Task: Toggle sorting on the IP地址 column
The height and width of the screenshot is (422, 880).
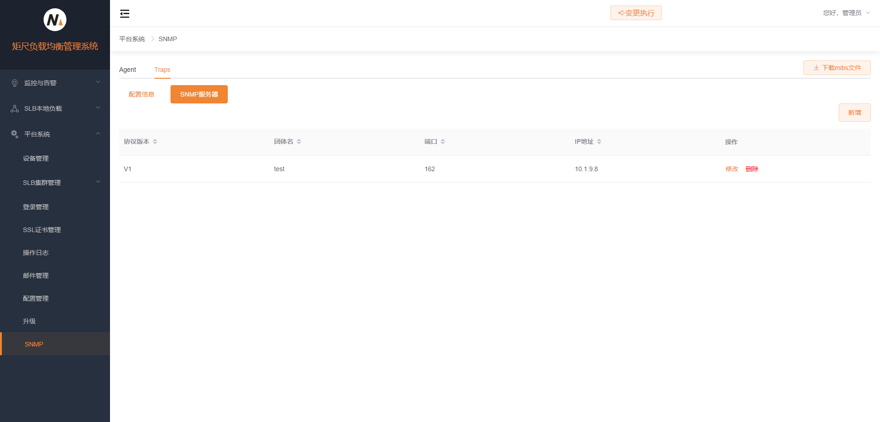Action: pos(599,141)
